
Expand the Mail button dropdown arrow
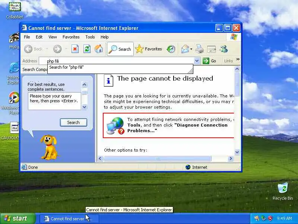tap(191, 49)
